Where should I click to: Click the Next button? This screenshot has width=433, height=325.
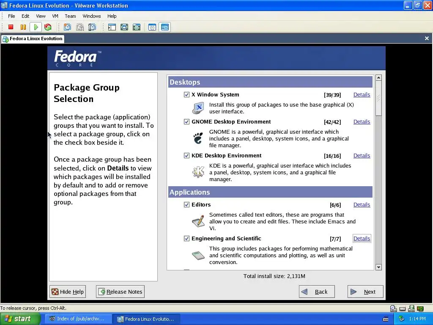point(365,292)
